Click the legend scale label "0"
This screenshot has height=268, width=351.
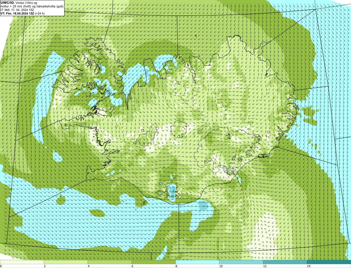pyautogui.click(x=1, y=266)
